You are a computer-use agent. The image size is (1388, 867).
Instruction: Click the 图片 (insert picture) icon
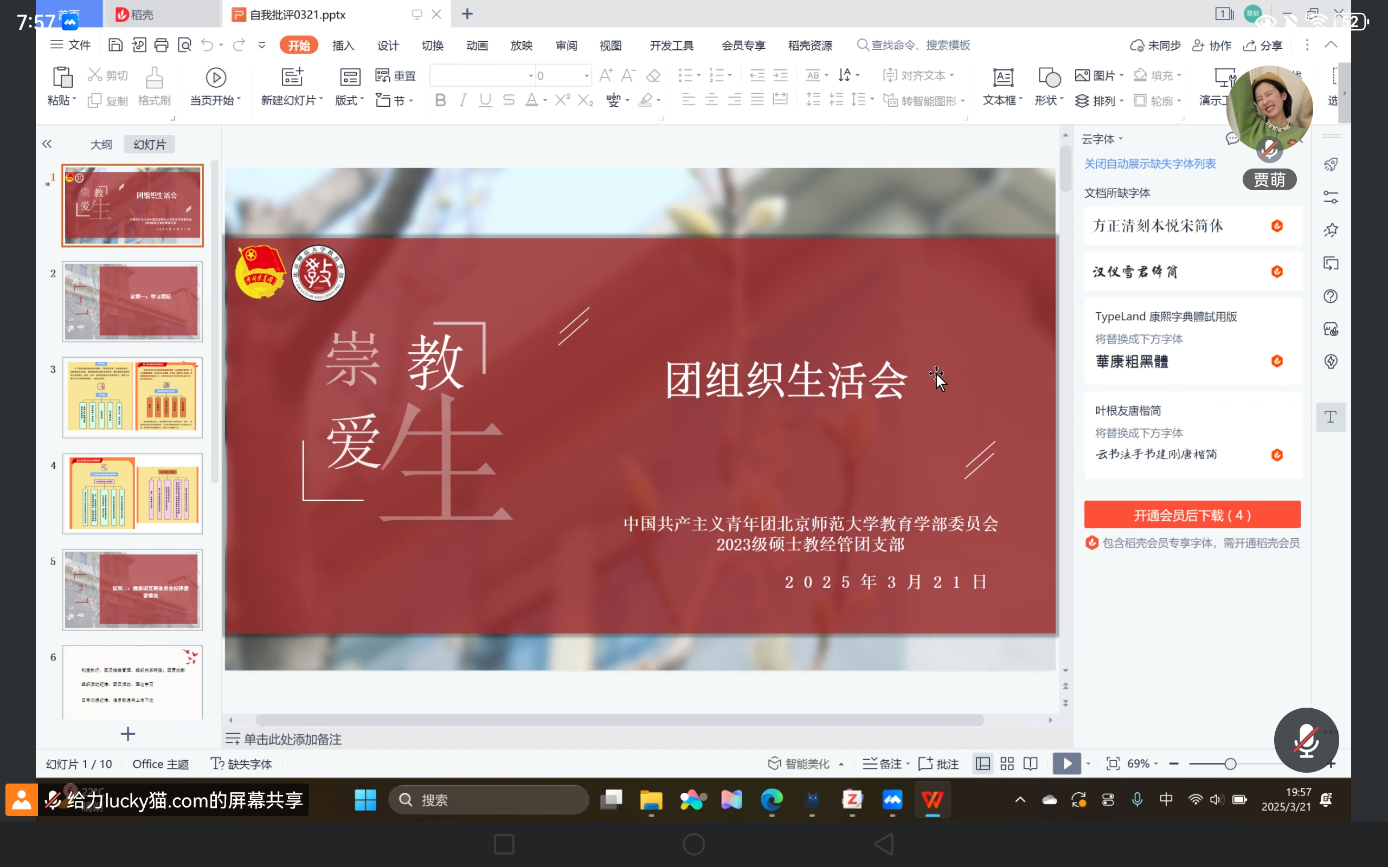click(x=1083, y=75)
